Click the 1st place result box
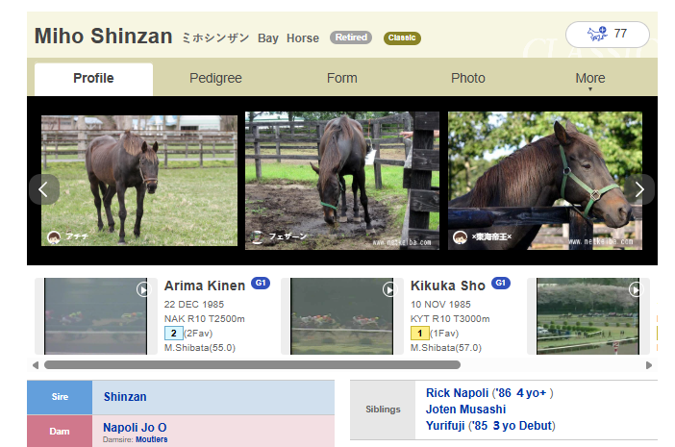675x447 pixels. pyautogui.click(x=420, y=333)
